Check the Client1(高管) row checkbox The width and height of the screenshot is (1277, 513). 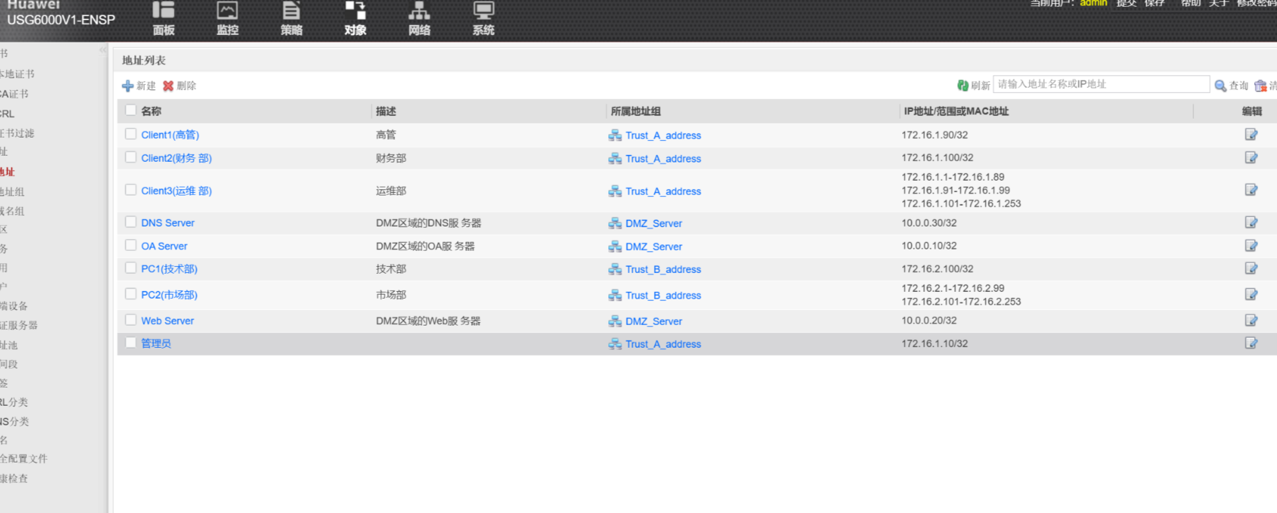click(x=131, y=134)
